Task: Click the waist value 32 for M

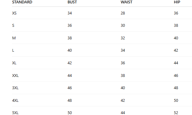Action: (123, 38)
